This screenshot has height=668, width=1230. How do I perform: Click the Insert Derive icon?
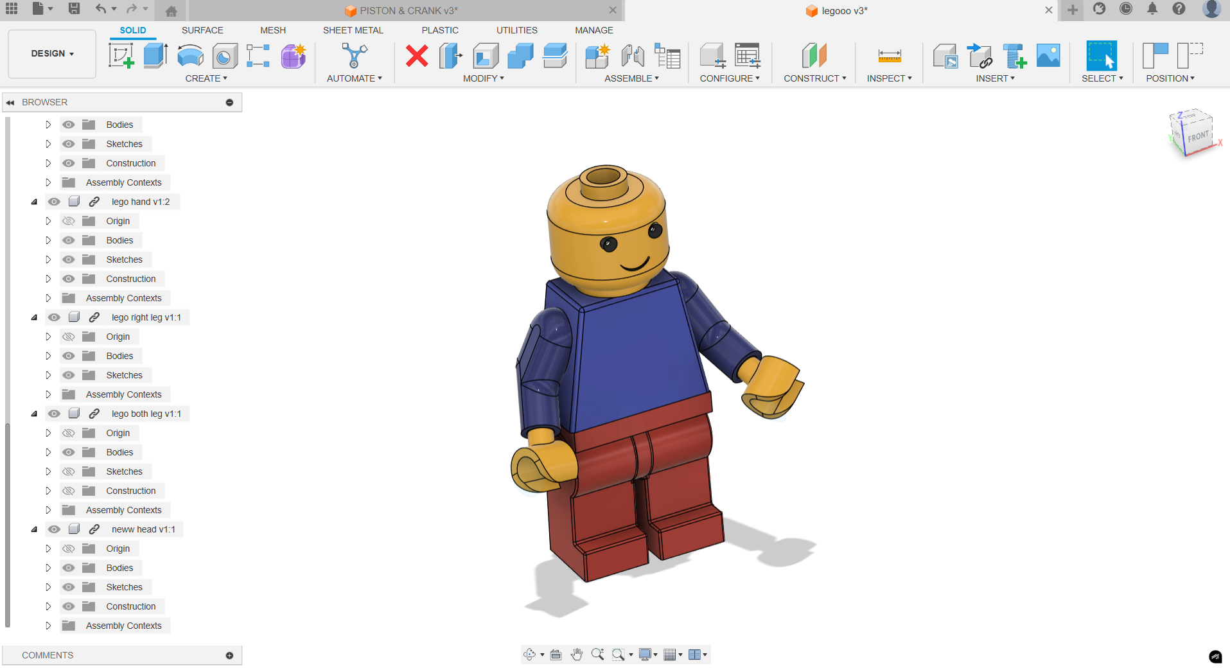click(945, 56)
